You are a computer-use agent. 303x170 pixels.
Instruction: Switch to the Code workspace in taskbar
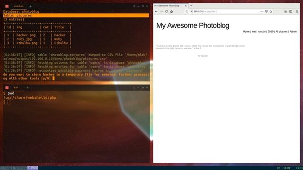pos(5,168)
